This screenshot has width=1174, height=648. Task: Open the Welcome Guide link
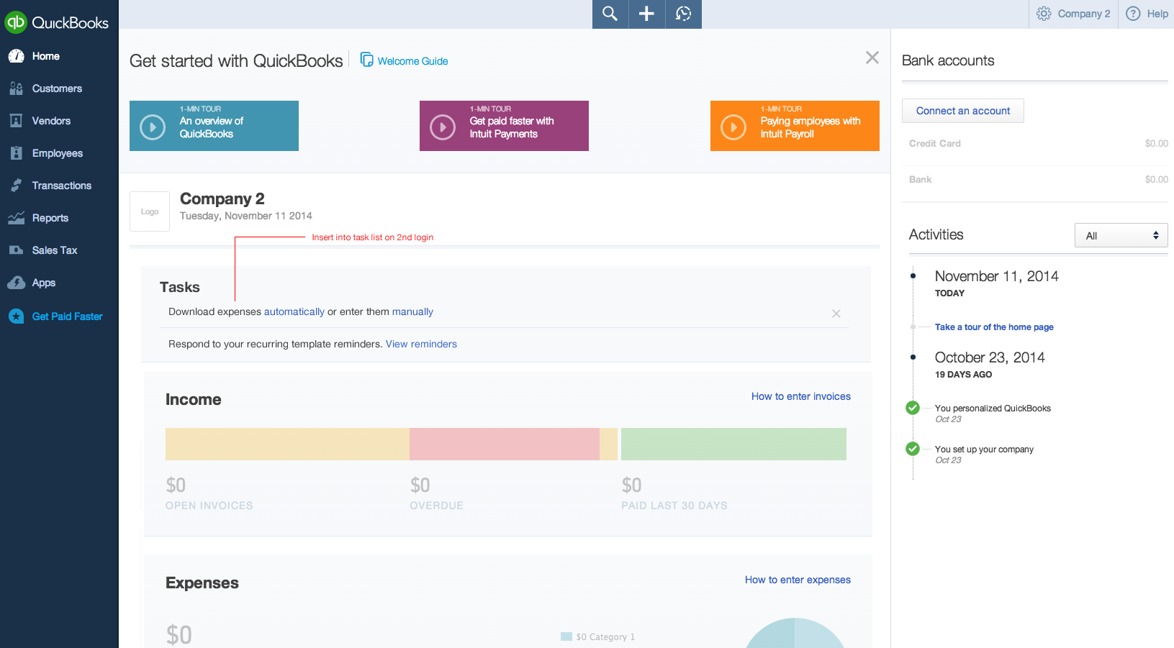pyautogui.click(x=413, y=61)
